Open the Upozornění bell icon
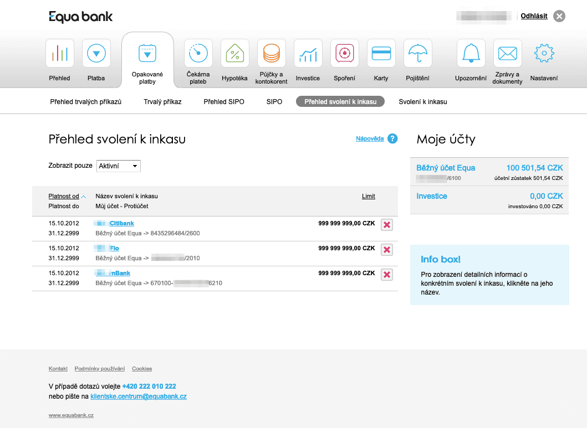This screenshot has height=428, width=587. pyautogui.click(x=471, y=53)
